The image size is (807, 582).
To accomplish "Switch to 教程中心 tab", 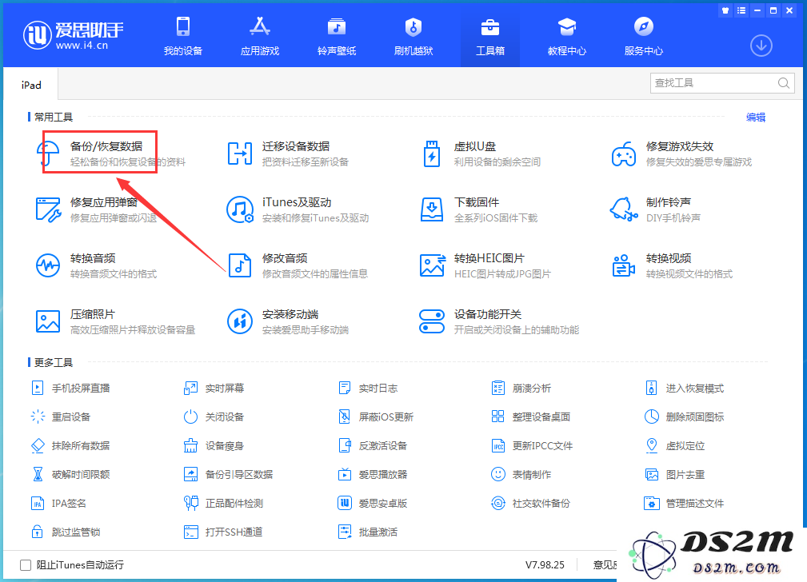I will click(566, 35).
